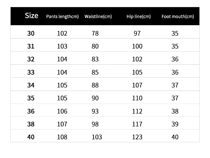The image size is (210, 158).
Task: Click hip line value 123
Action: [137, 137]
